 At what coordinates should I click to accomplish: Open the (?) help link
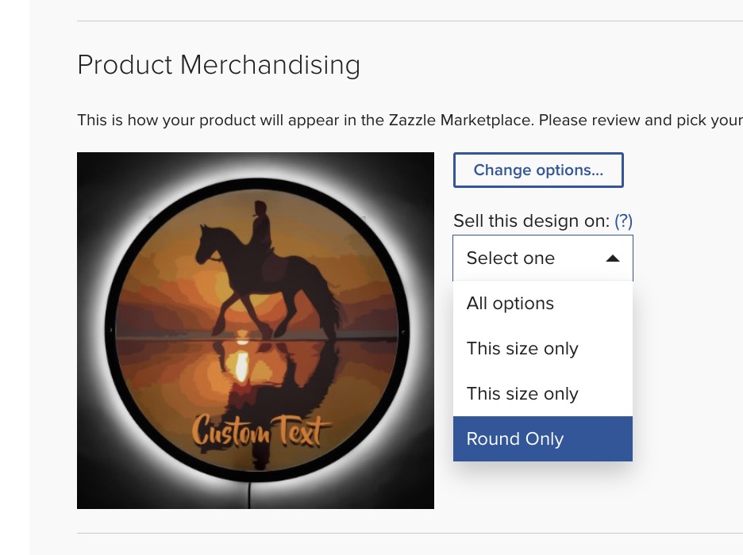(623, 220)
